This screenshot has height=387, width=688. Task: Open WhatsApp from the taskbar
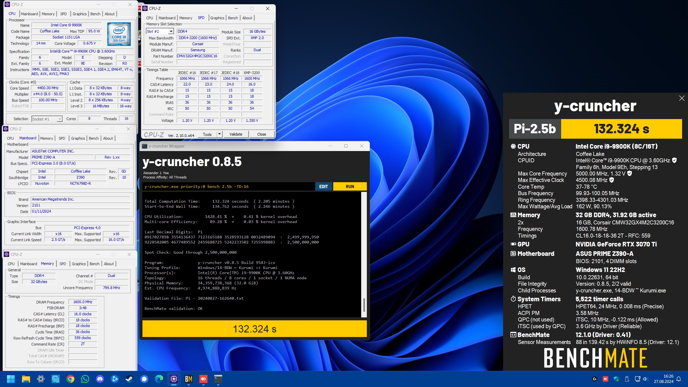coord(85,379)
